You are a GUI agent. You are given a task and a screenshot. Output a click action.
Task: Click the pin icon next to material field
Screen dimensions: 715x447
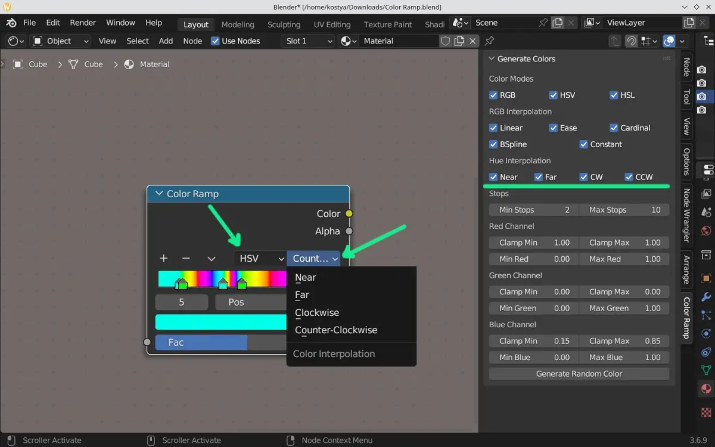pyautogui.click(x=489, y=41)
